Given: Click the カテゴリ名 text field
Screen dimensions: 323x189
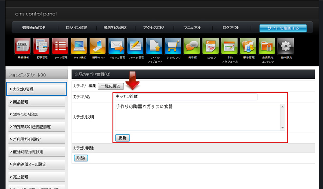Looking at the screenshot, I should point(186,96).
